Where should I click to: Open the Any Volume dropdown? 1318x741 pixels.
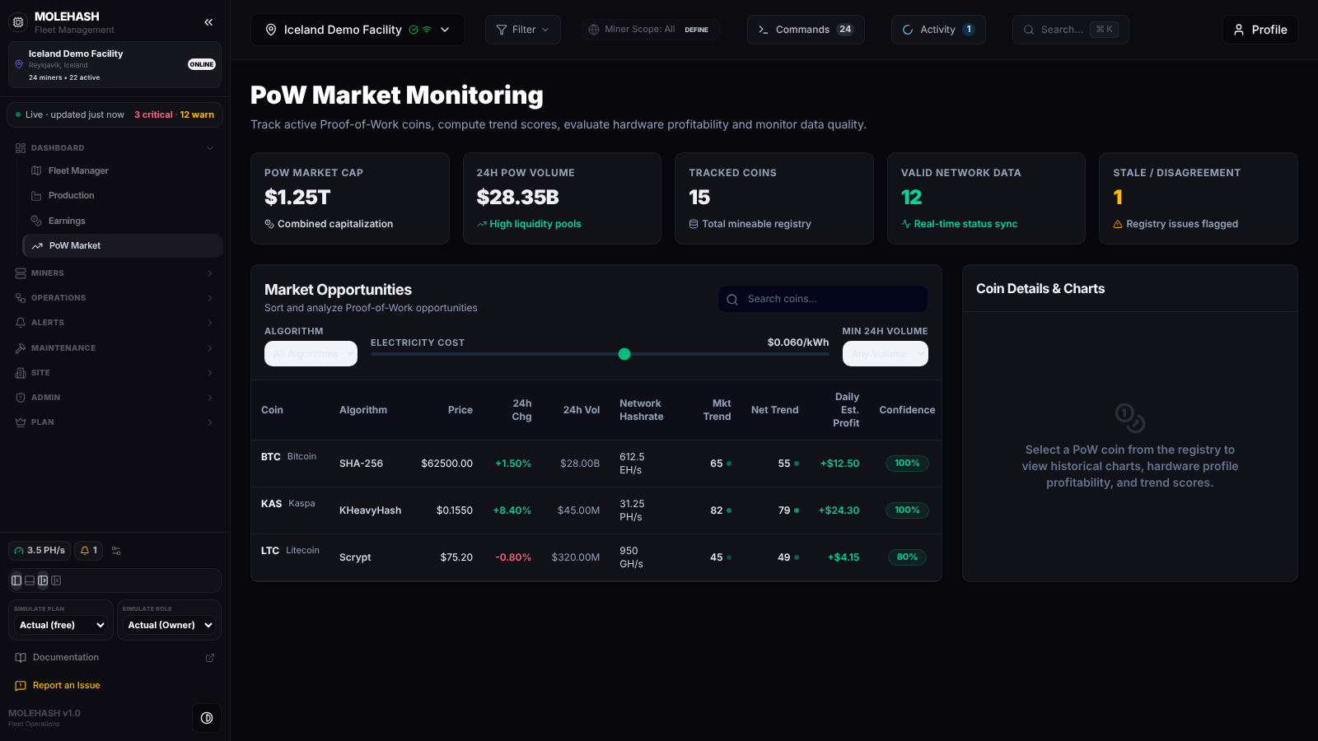885,354
